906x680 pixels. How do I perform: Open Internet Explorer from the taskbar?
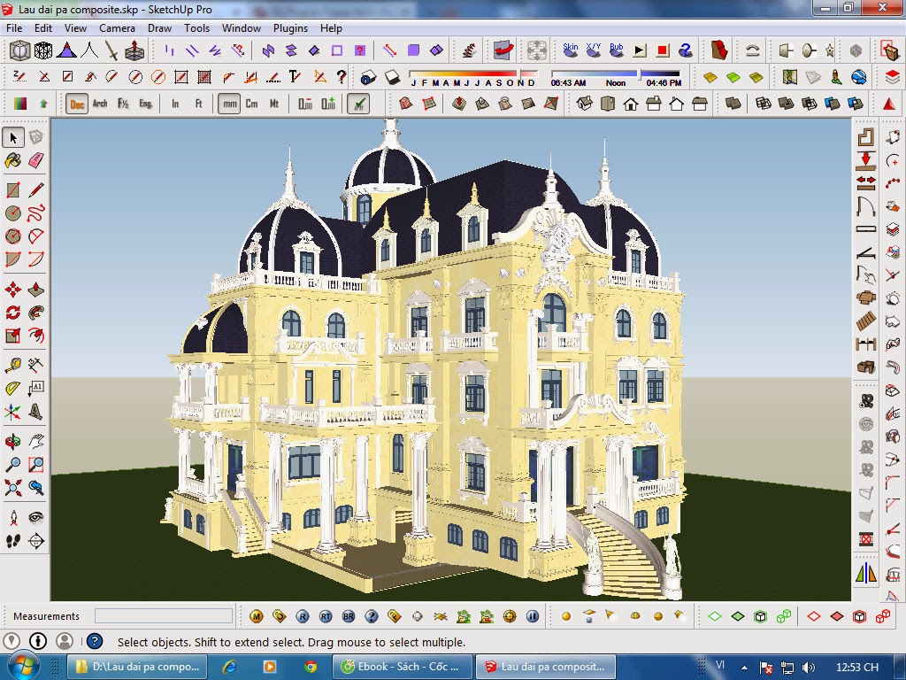[229, 667]
